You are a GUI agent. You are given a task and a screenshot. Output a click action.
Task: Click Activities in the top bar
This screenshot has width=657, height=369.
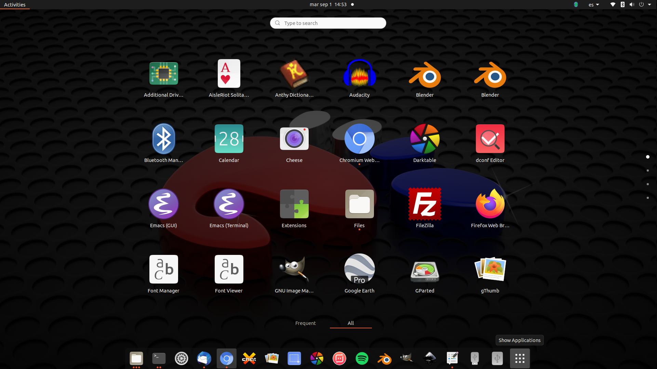pyautogui.click(x=15, y=4)
